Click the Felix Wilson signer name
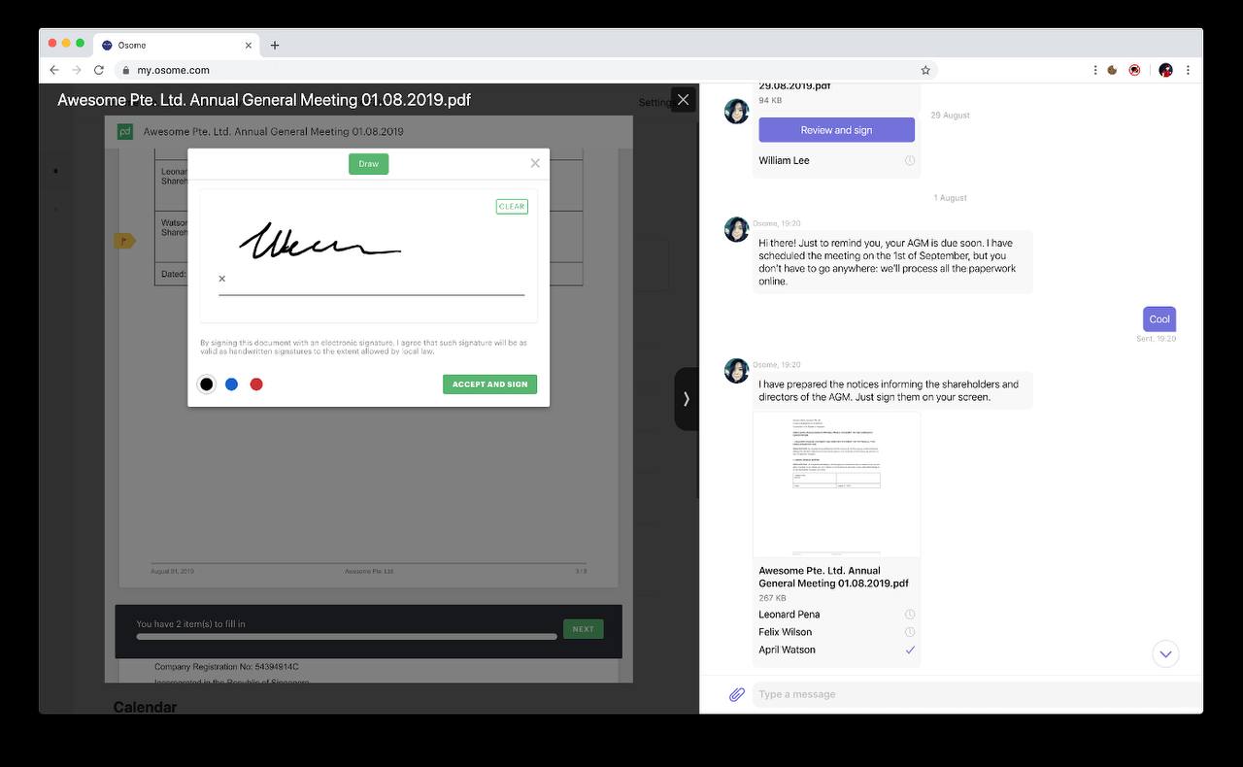 click(x=785, y=632)
